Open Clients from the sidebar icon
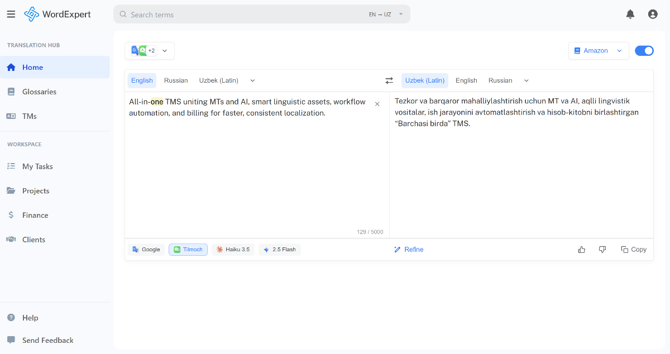 coord(11,239)
